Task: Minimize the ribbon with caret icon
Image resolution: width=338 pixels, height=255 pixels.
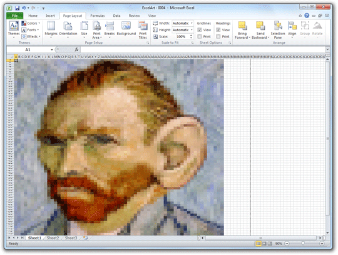Action: 300,16
